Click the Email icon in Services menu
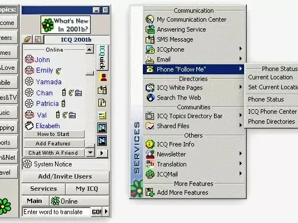The height and width of the screenshot is (223, 298). tap(150, 59)
